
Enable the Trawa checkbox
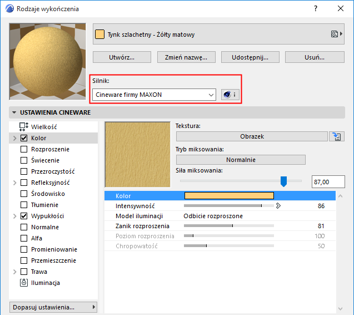24,272
